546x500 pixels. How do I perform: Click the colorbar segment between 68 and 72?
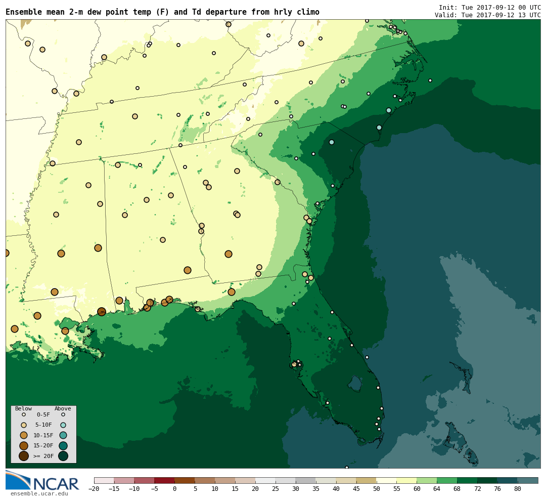click(x=468, y=481)
